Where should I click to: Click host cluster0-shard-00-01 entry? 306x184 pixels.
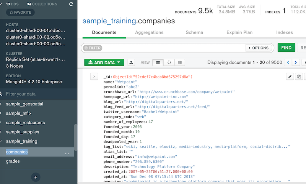pyautogui.click(x=36, y=30)
